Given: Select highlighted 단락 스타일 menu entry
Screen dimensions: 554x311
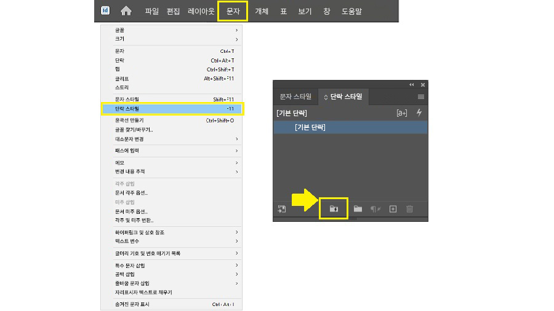Looking at the screenshot, I should [171, 109].
